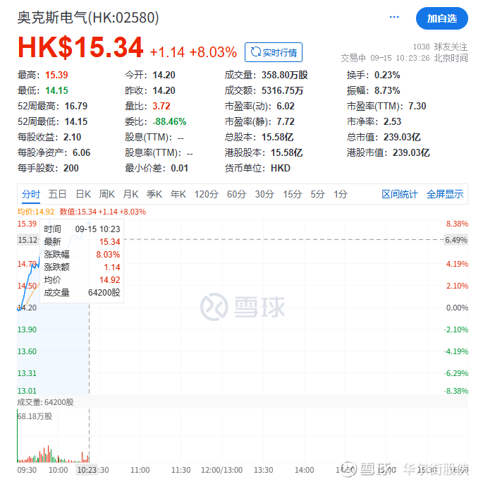Click the 11:00 label on time axis
The width and height of the screenshot is (483, 484).
(x=140, y=470)
